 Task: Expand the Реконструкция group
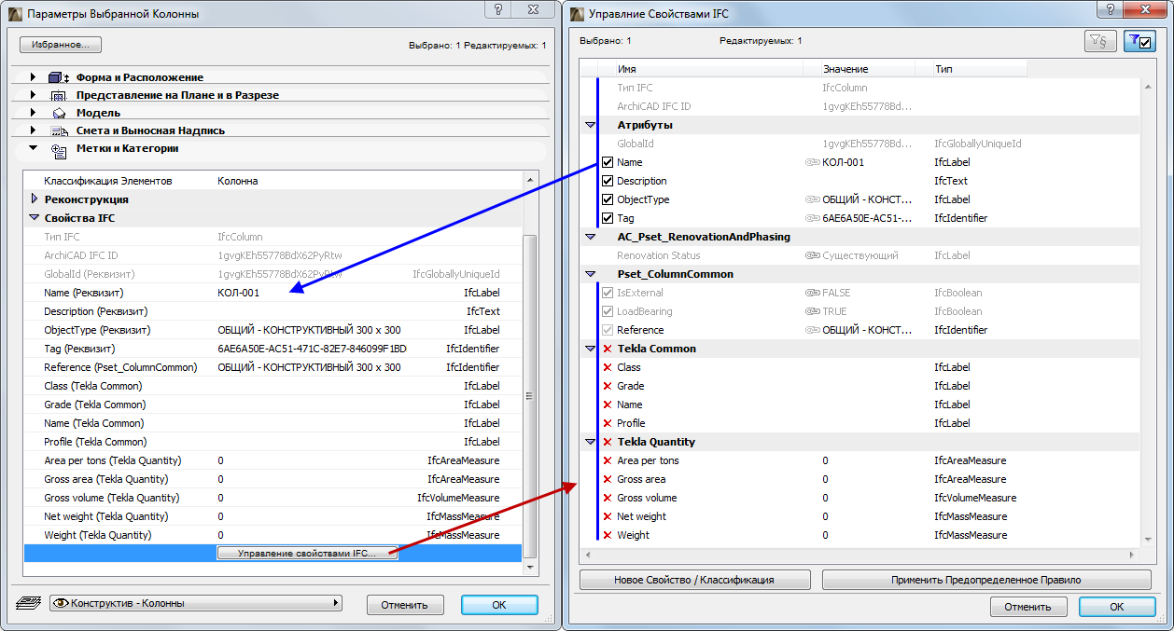coord(35,199)
